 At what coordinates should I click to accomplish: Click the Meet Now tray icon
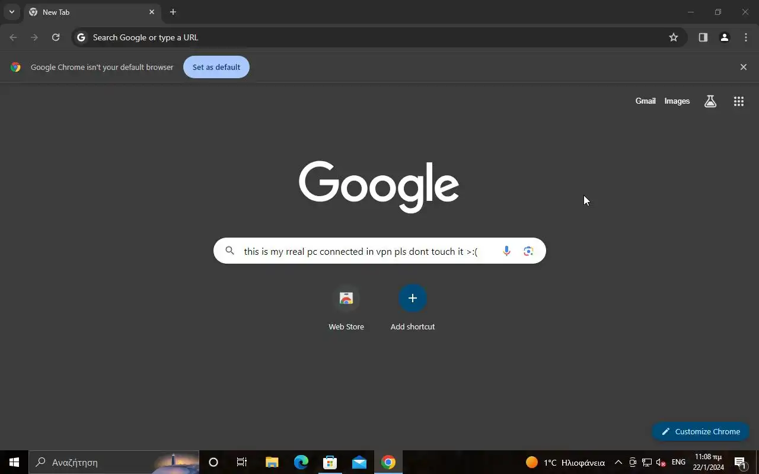633,462
